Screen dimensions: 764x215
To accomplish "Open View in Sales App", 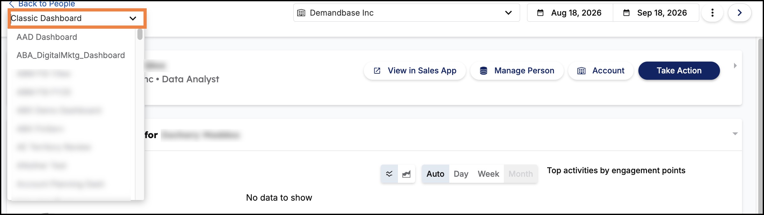I will tap(415, 70).
